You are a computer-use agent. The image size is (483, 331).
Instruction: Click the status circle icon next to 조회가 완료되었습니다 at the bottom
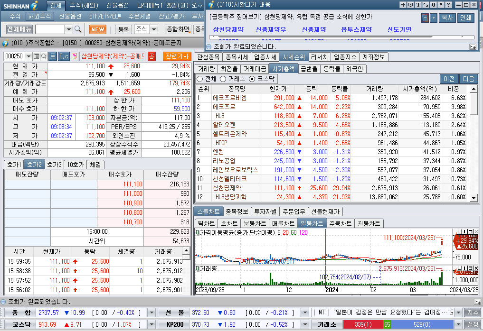pos(3,302)
